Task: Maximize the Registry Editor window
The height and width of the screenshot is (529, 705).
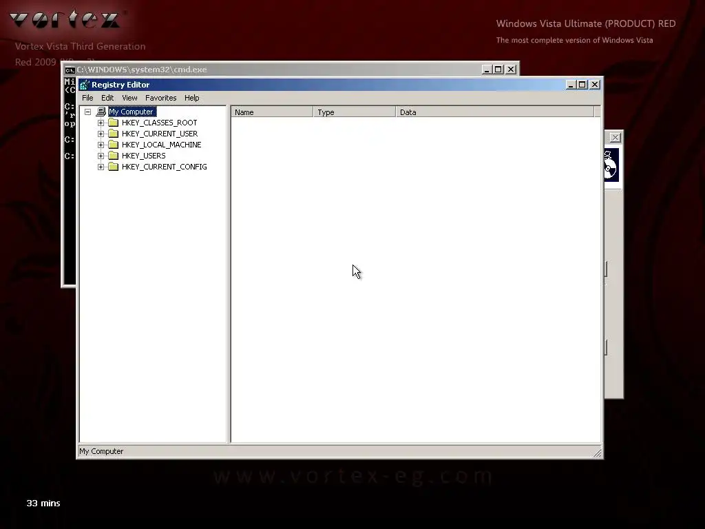Action: pyautogui.click(x=582, y=85)
